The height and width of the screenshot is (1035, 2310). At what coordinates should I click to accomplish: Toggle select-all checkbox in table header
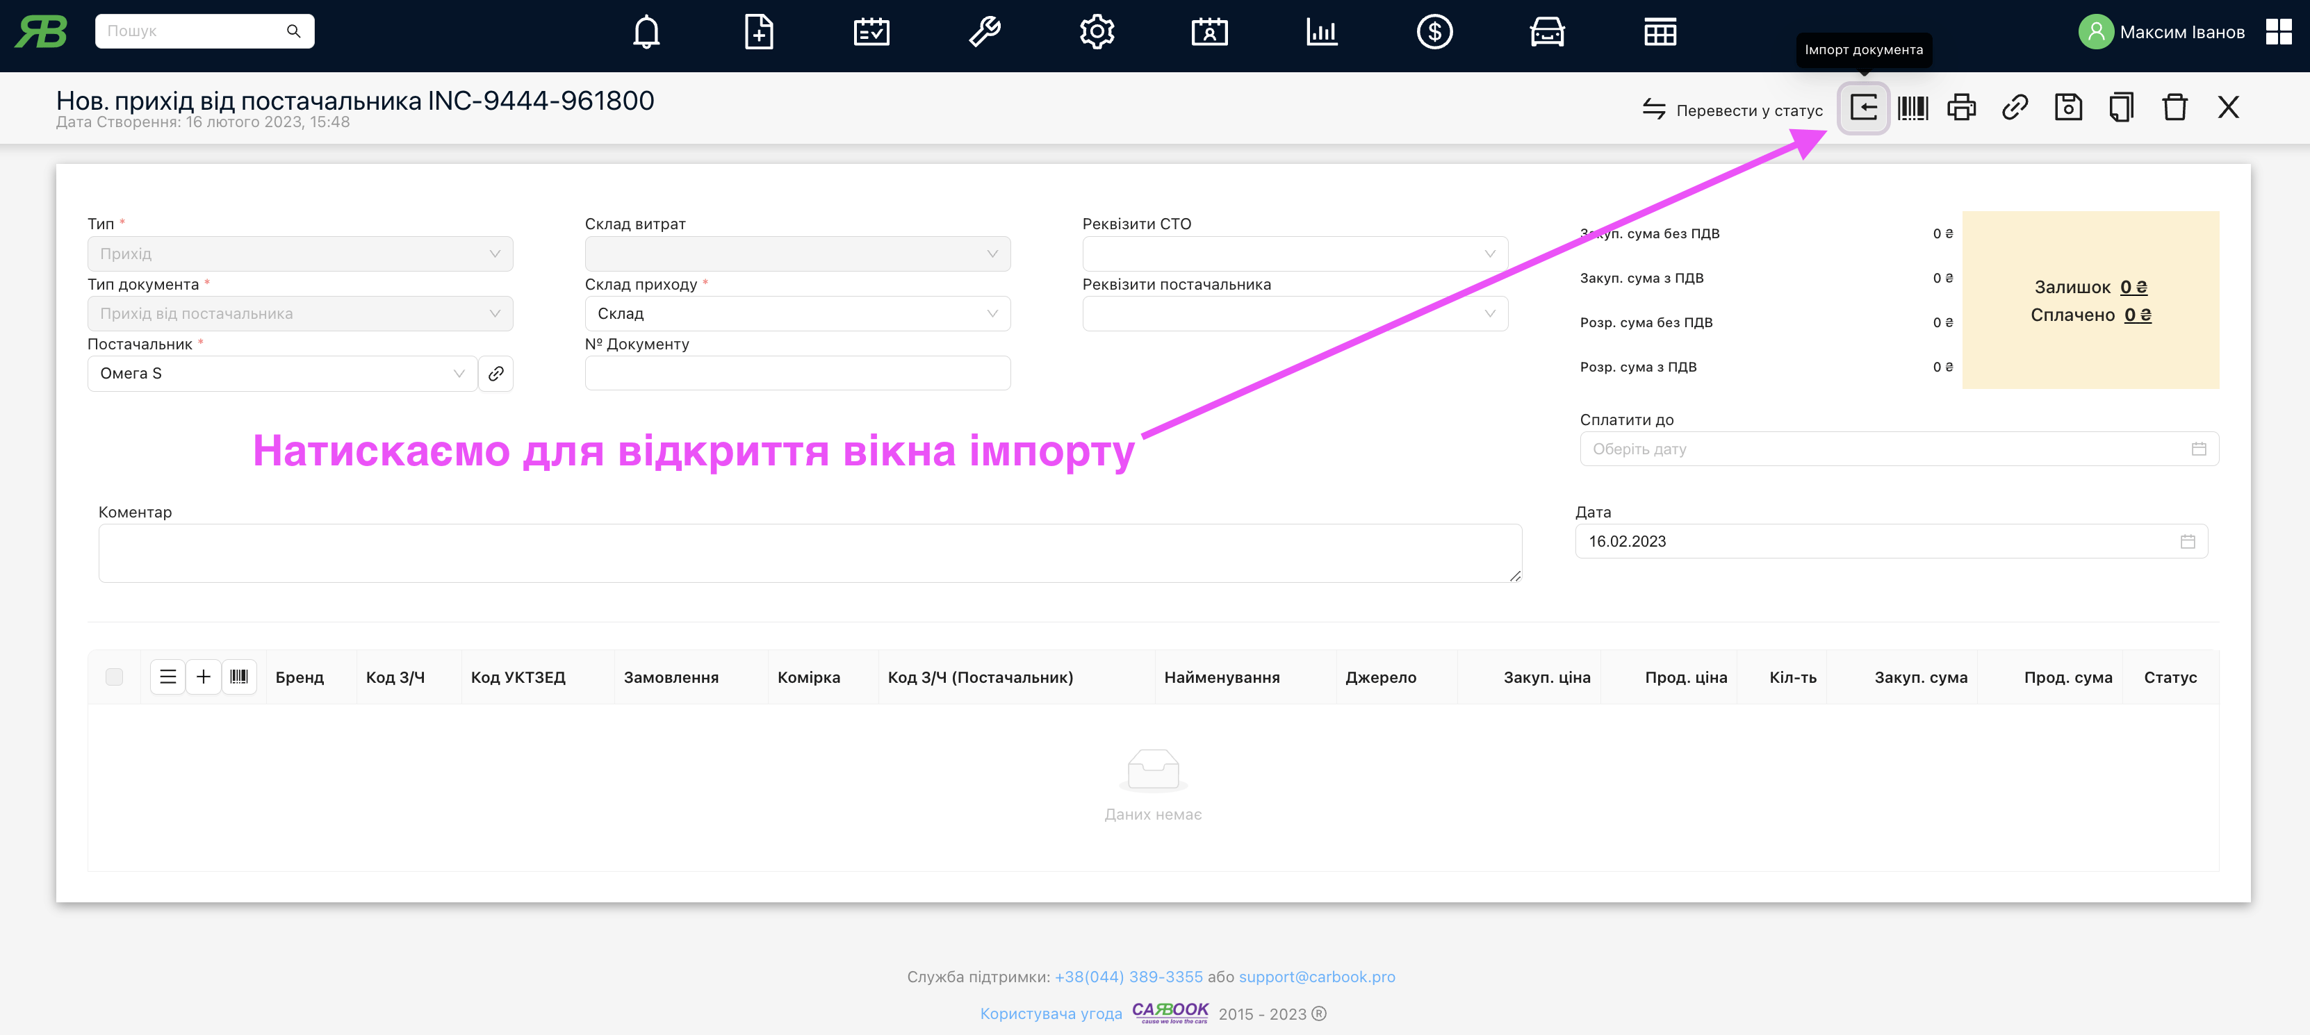(114, 677)
